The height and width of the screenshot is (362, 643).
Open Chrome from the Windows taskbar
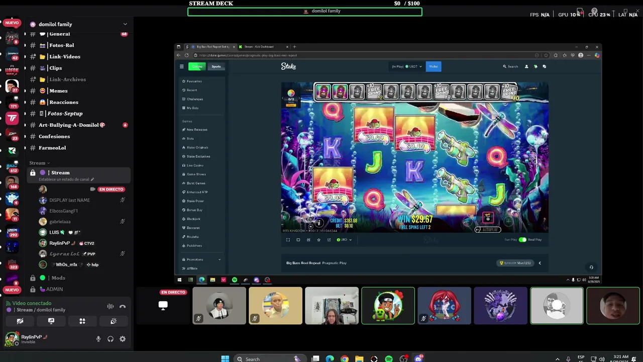(x=344, y=359)
